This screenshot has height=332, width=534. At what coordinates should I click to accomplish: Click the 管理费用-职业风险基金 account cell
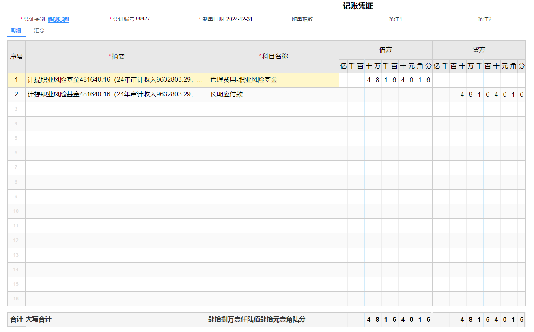273,80
